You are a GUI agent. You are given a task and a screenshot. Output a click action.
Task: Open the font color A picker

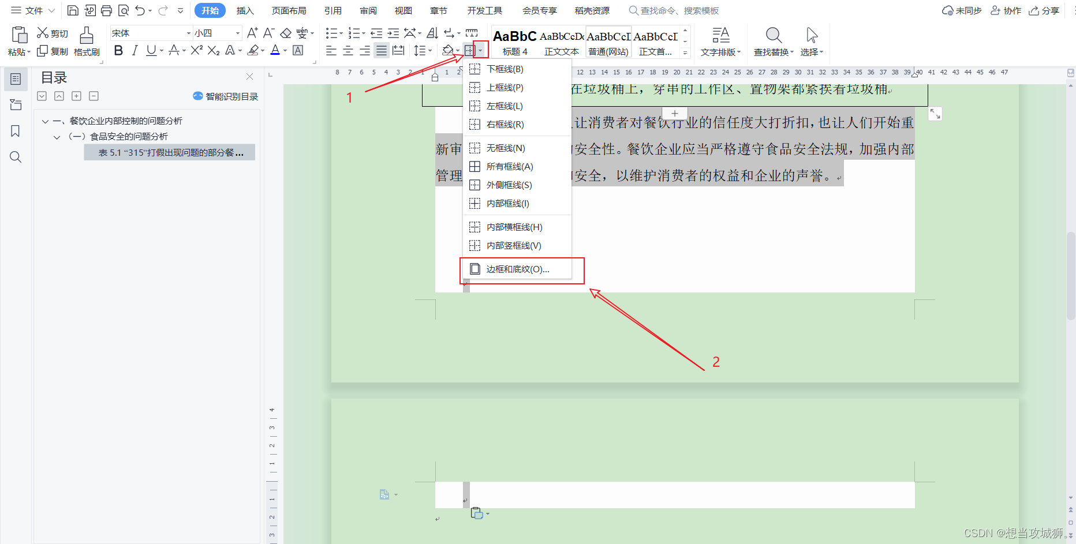point(275,51)
